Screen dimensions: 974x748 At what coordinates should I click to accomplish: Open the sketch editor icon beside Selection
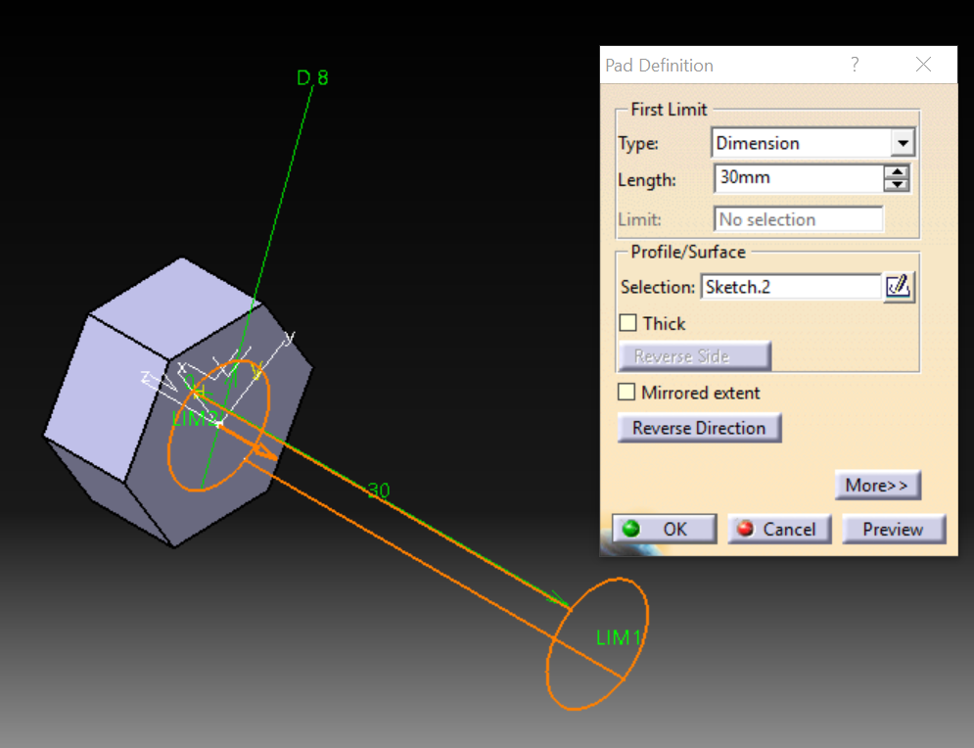[898, 287]
